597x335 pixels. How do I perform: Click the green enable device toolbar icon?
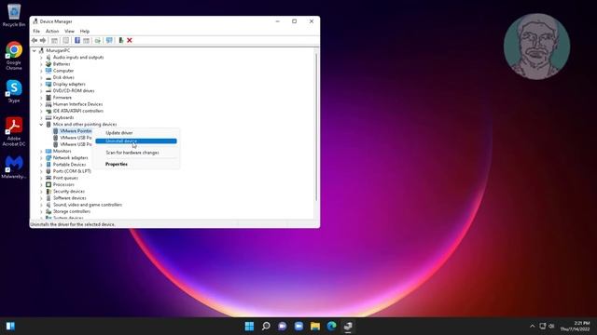121,40
